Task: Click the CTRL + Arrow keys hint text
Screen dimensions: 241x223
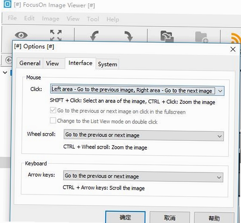Action: (103, 187)
